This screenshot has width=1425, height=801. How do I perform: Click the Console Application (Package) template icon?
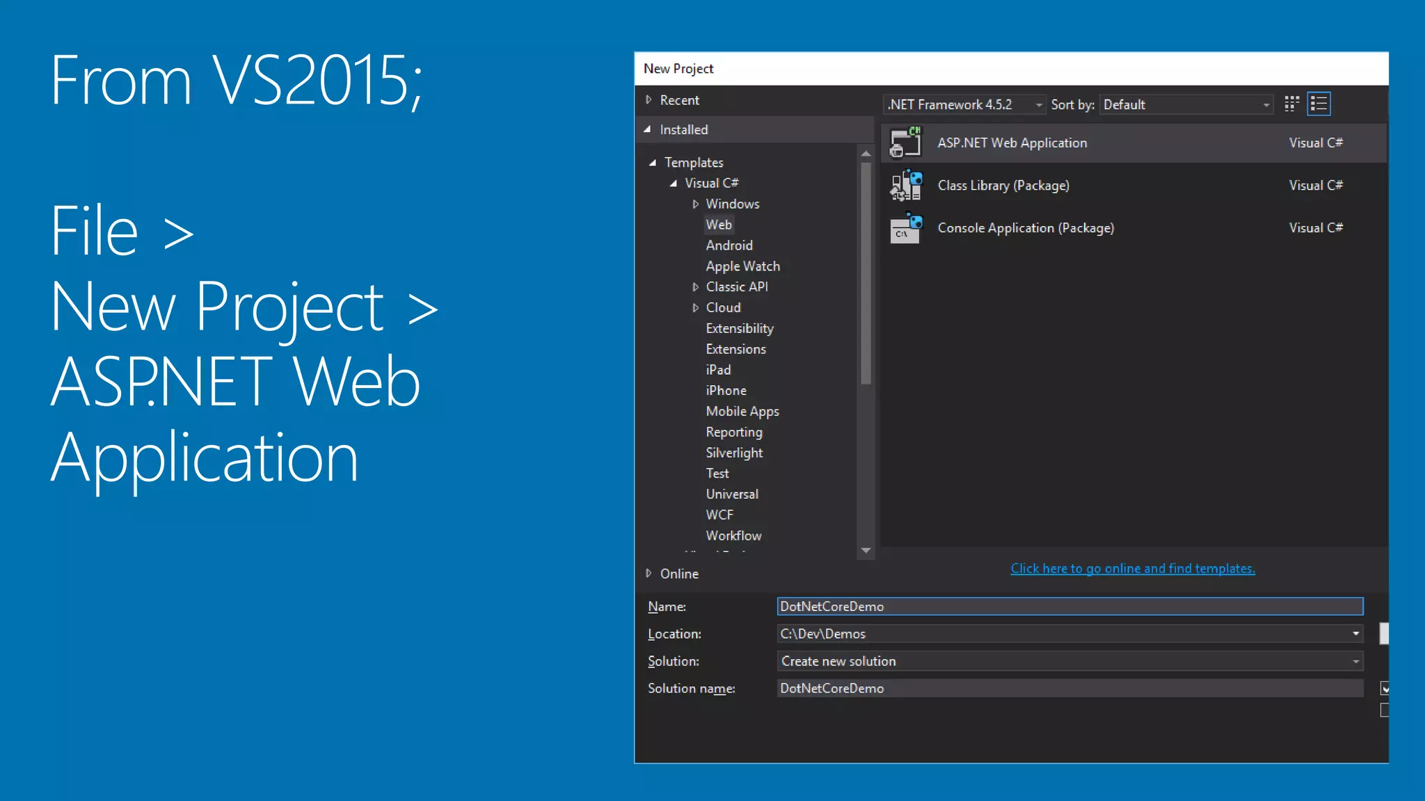pyautogui.click(x=905, y=228)
